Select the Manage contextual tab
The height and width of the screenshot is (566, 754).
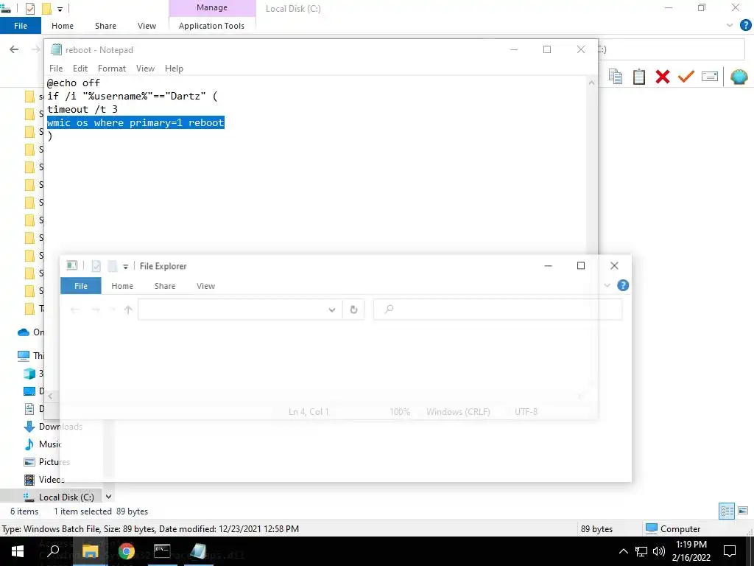pos(212,7)
